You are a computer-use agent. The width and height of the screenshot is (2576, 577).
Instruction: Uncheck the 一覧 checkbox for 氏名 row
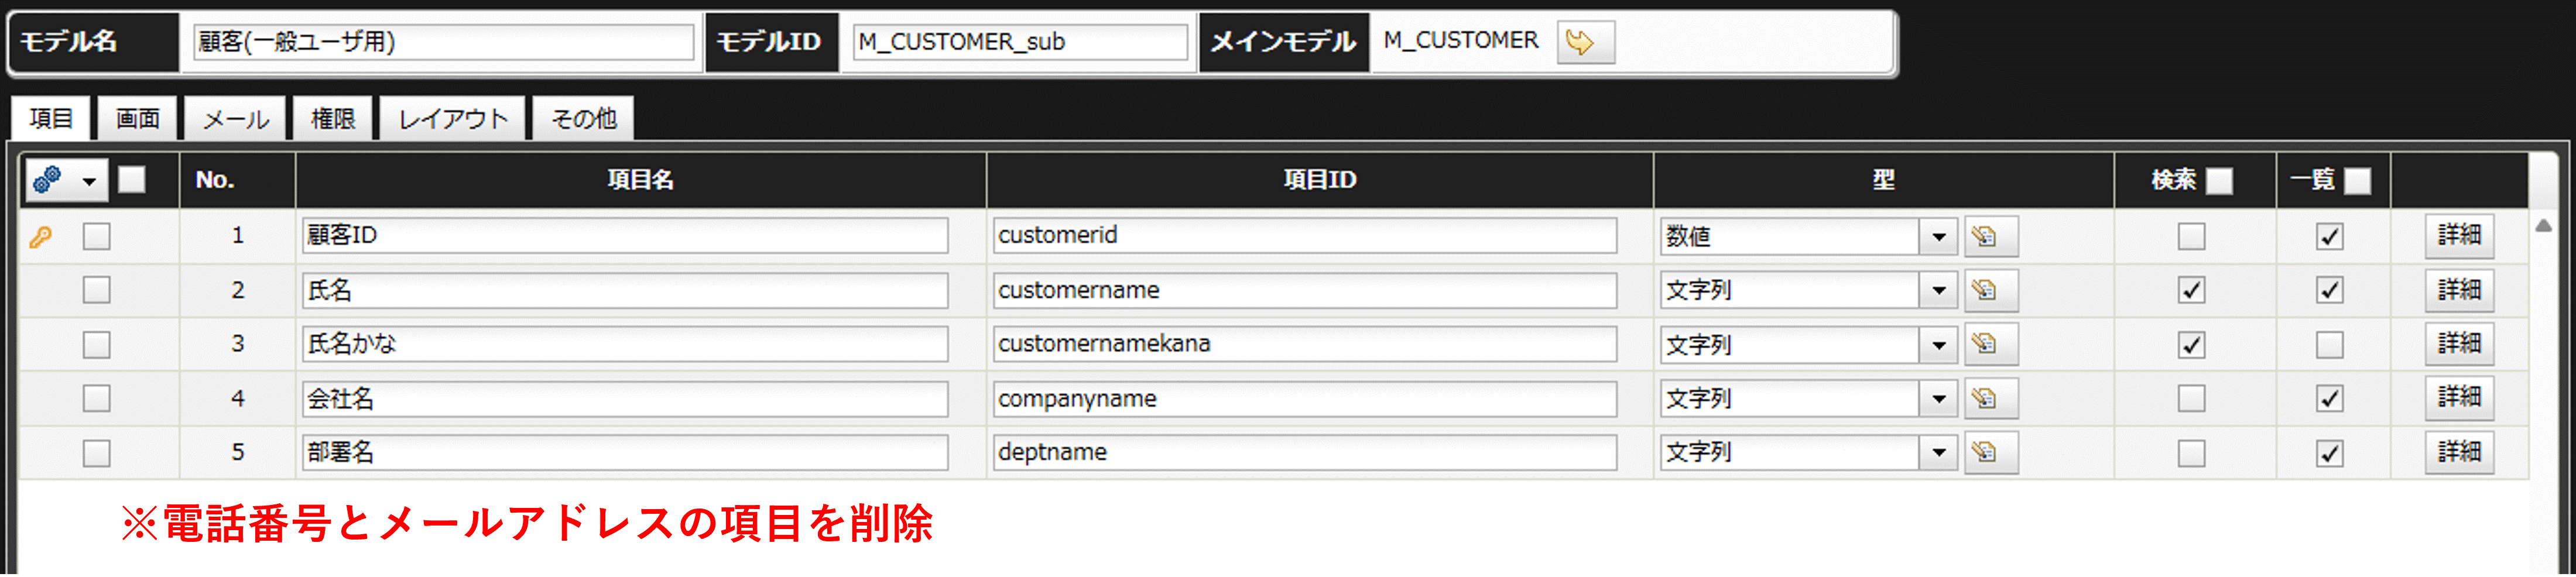click(2329, 291)
